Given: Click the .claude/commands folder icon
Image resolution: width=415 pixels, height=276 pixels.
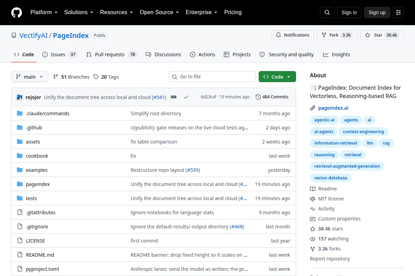Looking at the screenshot, I should tap(20, 114).
